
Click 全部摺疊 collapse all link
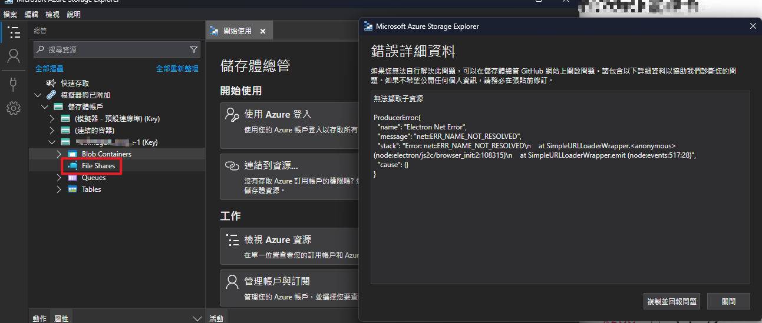coord(50,69)
